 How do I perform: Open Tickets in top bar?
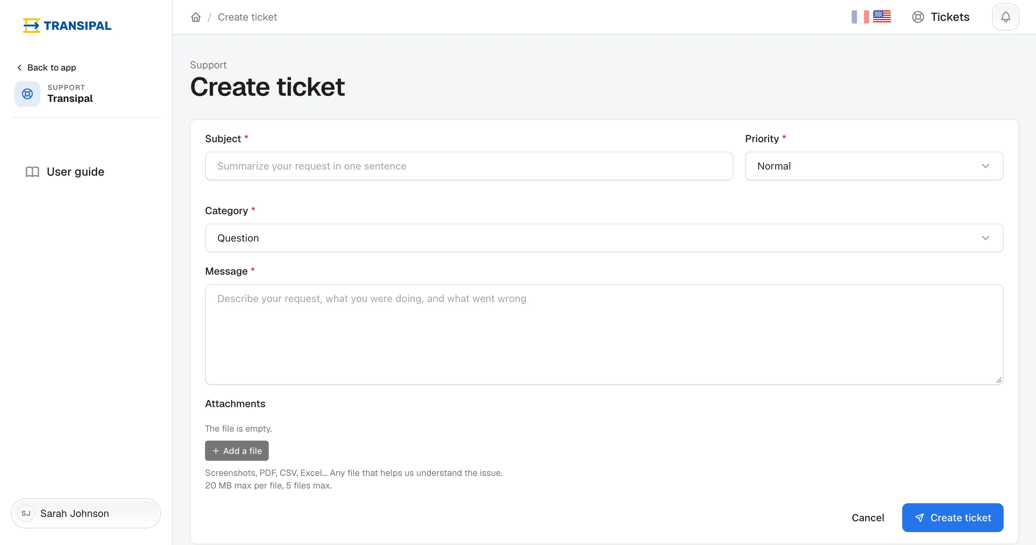pos(940,17)
